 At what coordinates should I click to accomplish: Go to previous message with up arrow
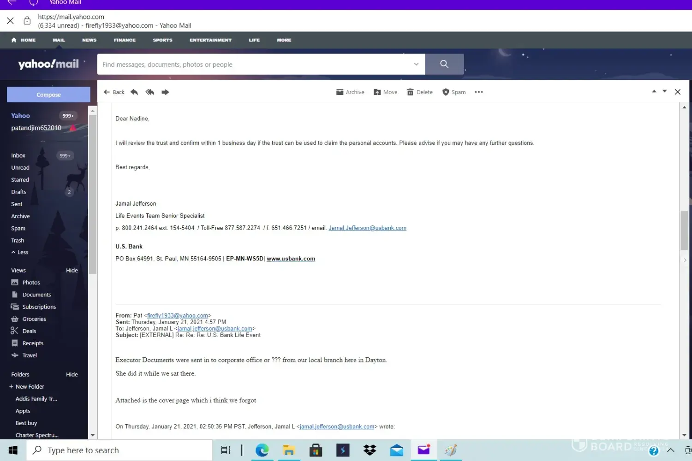pyautogui.click(x=654, y=91)
